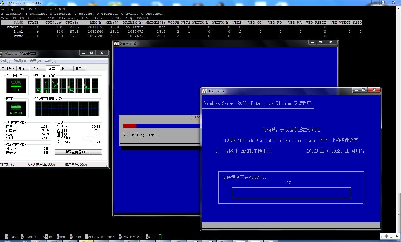The width and height of the screenshot is (401, 242).
Task: Click vBds option in xentop footer
Action: 48,237
